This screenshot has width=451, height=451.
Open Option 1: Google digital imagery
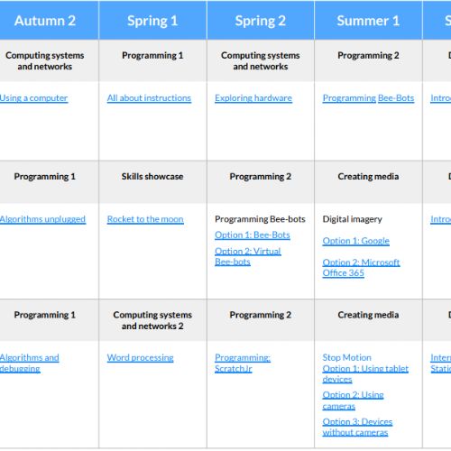(x=356, y=241)
